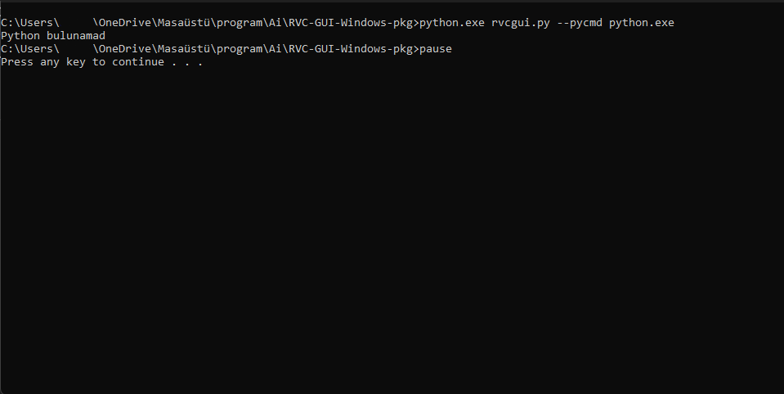Click the 'Python bulunamad' error message
This screenshot has width=784, height=394.
[x=53, y=36]
